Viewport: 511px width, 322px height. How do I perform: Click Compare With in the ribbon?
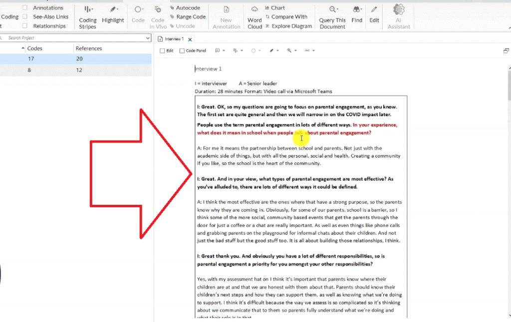(x=286, y=17)
